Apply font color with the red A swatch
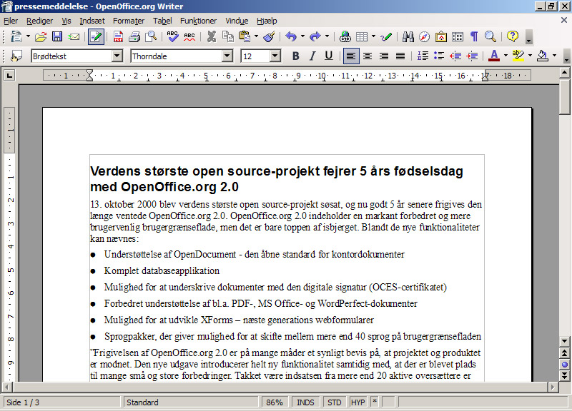The height and width of the screenshot is (411, 572). coord(494,56)
